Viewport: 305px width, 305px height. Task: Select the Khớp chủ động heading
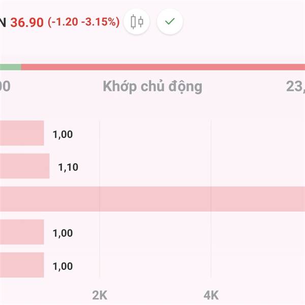[x=152, y=87]
